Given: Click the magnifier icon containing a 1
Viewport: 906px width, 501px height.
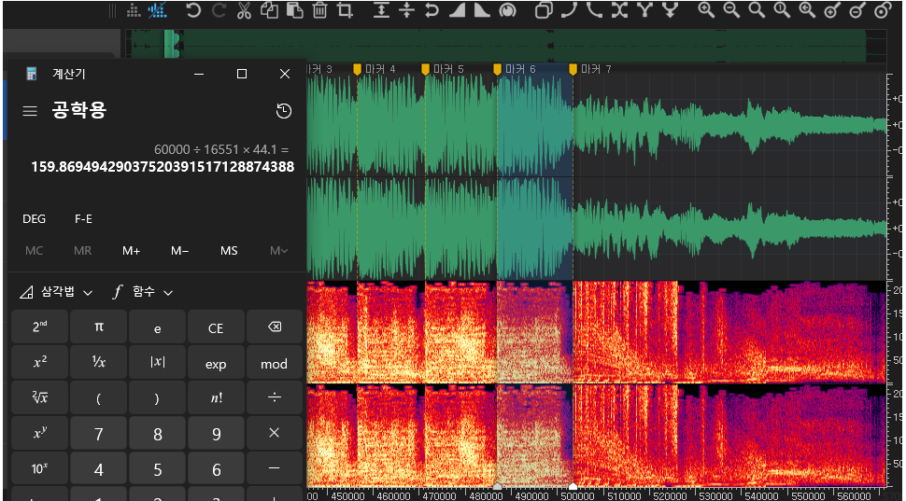Looking at the screenshot, I should [x=782, y=10].
